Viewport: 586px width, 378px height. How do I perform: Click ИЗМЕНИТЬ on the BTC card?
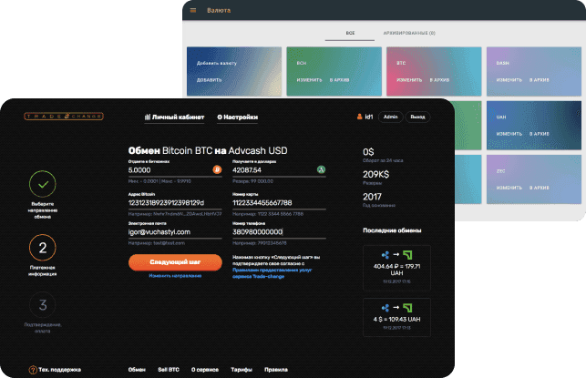[x=409, y=80]
